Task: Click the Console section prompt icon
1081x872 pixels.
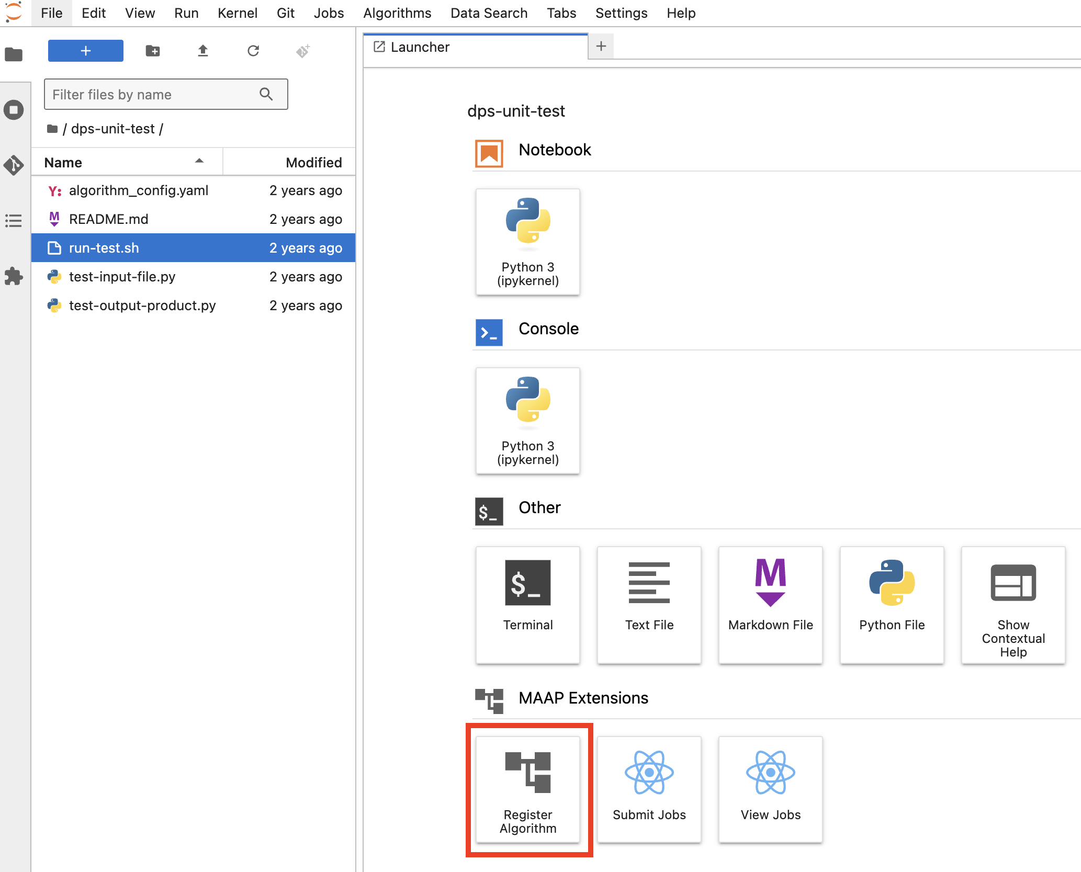Action: [x=489, y=332]
